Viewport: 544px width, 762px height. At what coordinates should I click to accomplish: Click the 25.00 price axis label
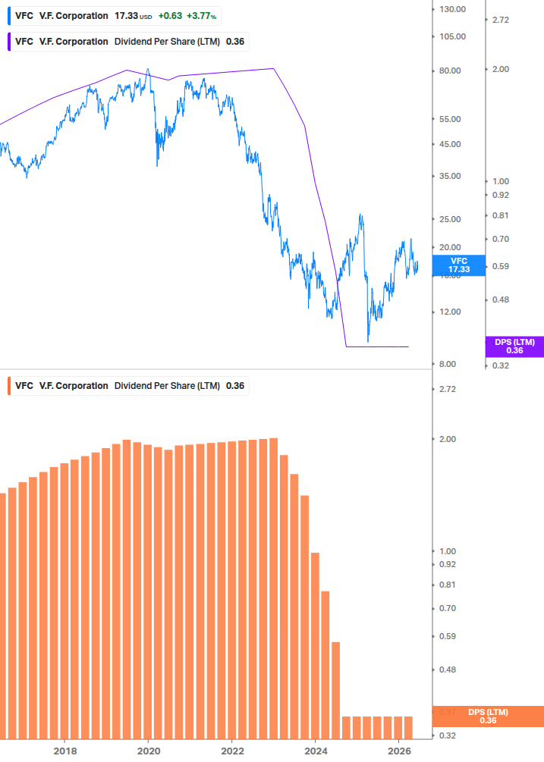coord(450,219)
